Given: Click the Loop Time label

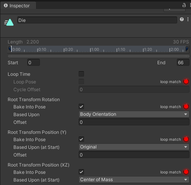Looking at the screenshot, I should point(19,74).
